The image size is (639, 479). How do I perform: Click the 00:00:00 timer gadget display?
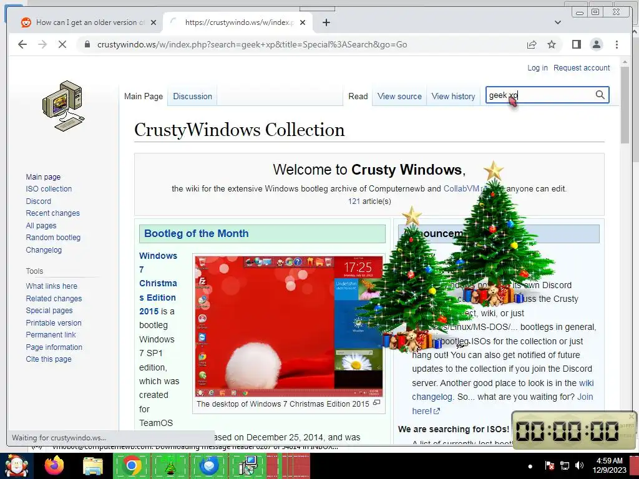567,430
